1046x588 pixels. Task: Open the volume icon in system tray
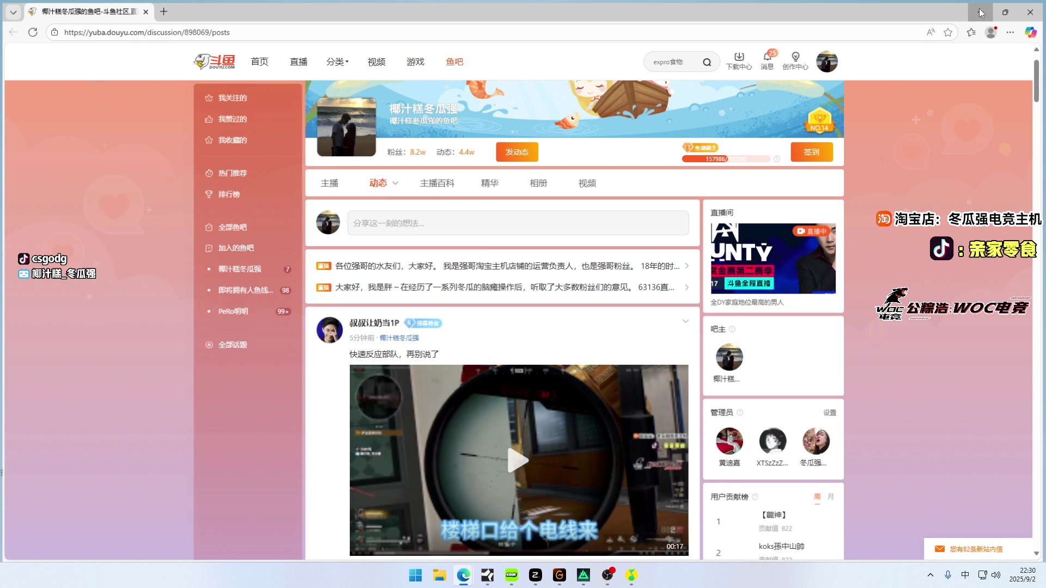(996, 575)
